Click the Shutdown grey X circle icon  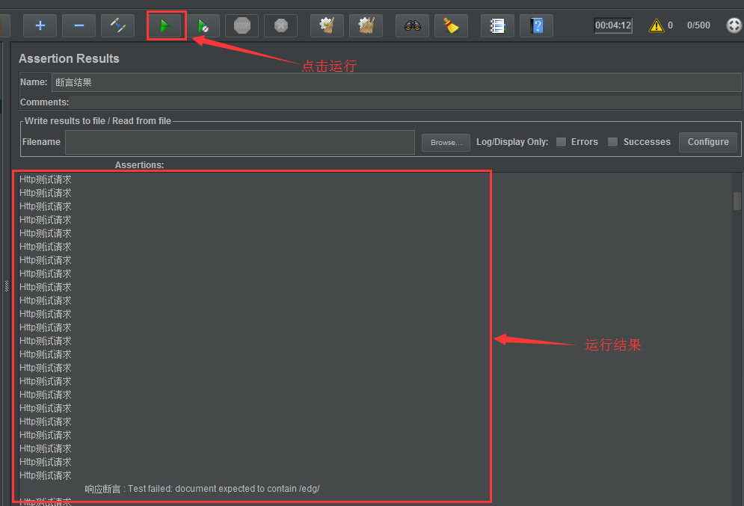(281, 25)
